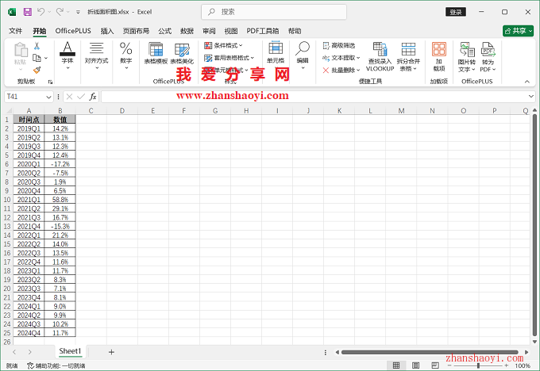Switch to the 插入 Insert tab
Viewport: 540px width, 371px height.
coord(107,31)
